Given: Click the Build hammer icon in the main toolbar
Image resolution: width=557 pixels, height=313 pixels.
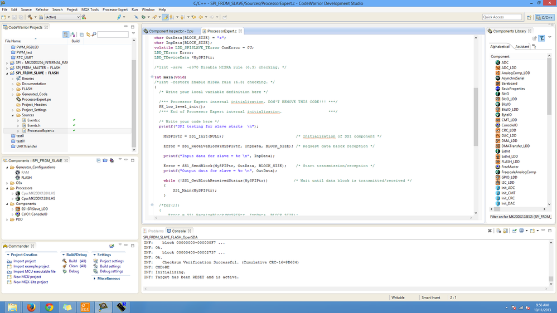Looking at the screenshot, I should pos(30,17).
